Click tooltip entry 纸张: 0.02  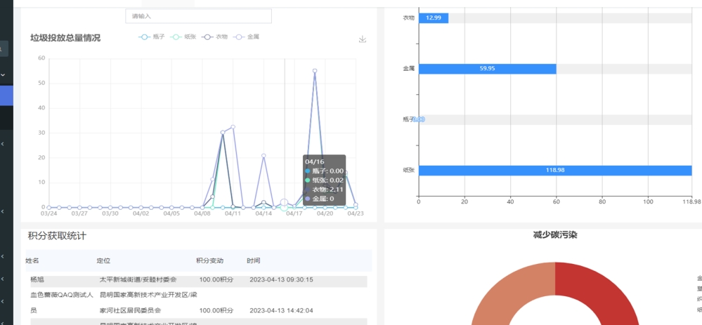(324, 180)
